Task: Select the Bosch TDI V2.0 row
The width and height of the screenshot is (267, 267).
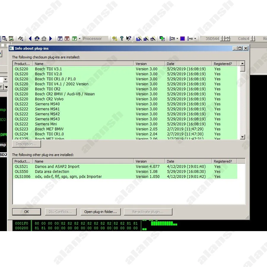Action: tap(125, 74)
